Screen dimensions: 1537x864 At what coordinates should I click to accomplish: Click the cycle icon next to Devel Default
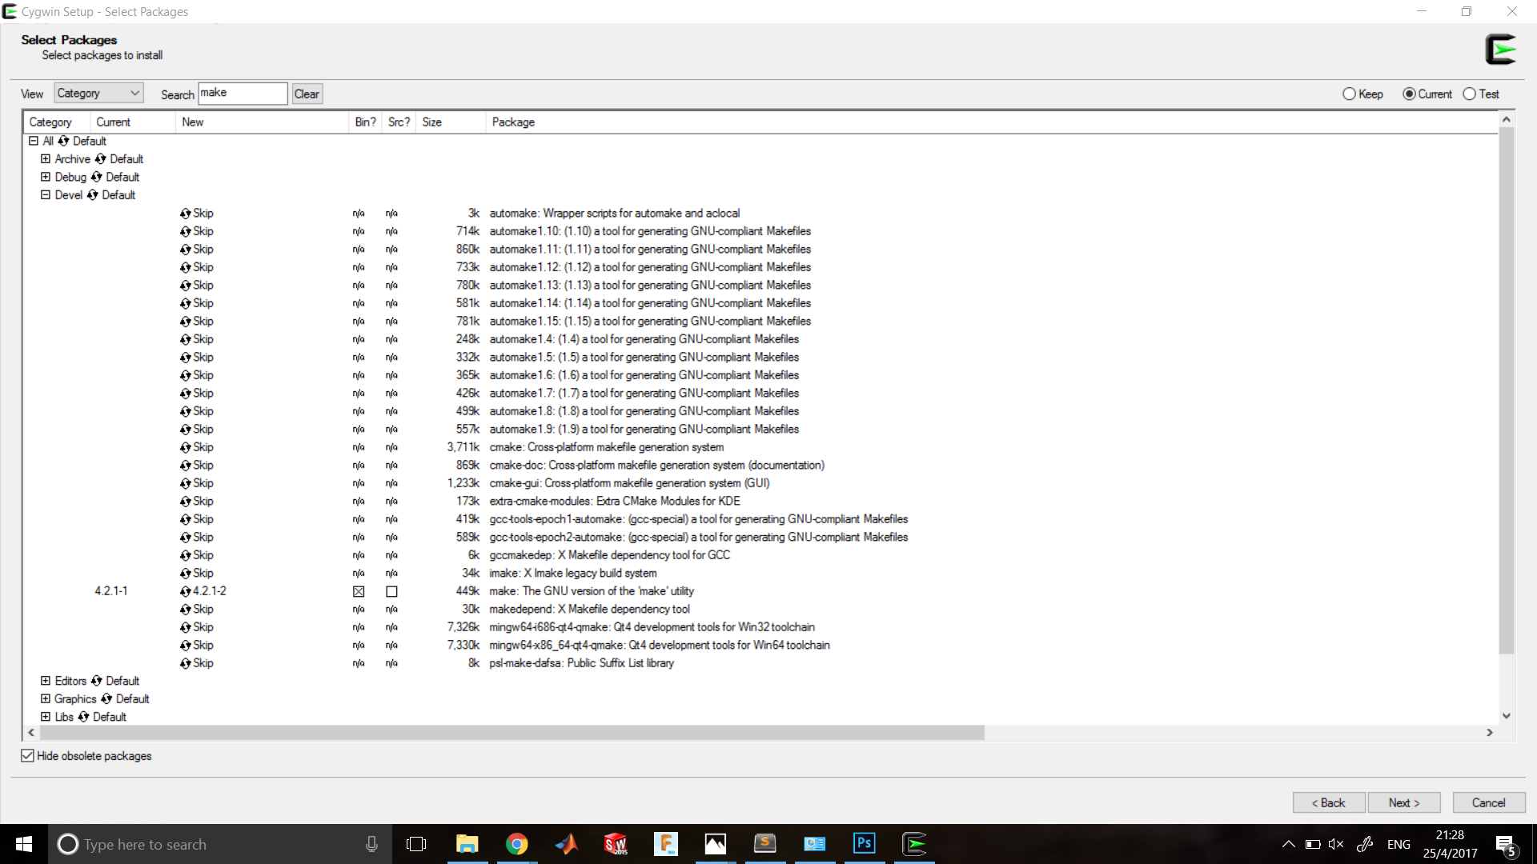click(93, 195)
